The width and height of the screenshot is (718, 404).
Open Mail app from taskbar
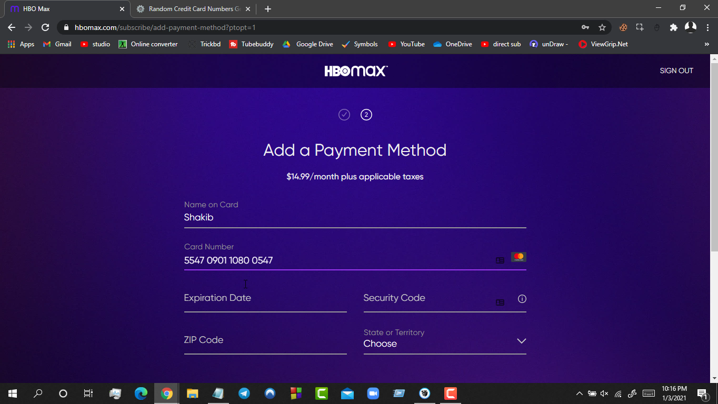click(347, 393)
